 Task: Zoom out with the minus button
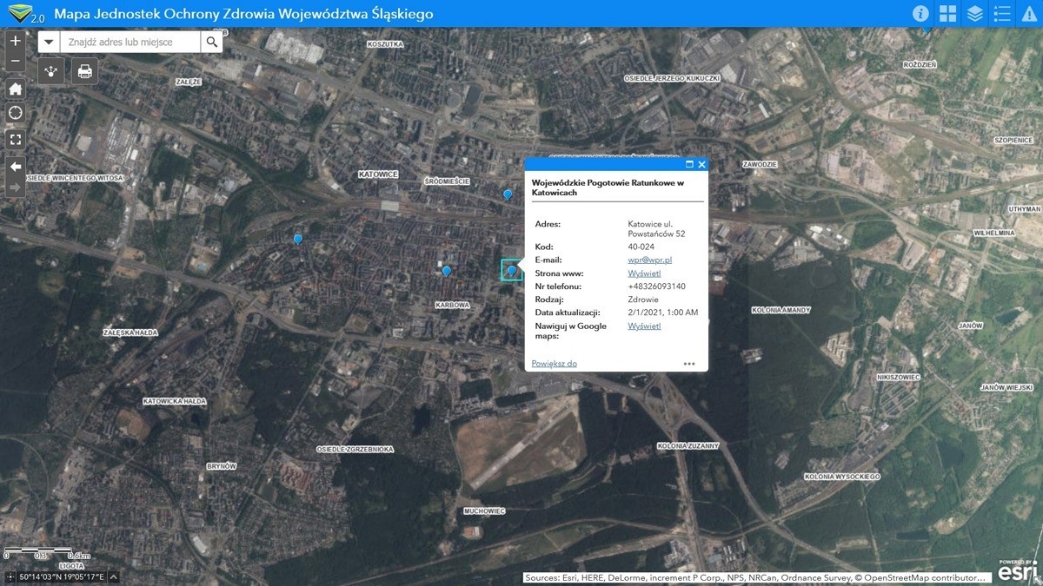point(15,61)
